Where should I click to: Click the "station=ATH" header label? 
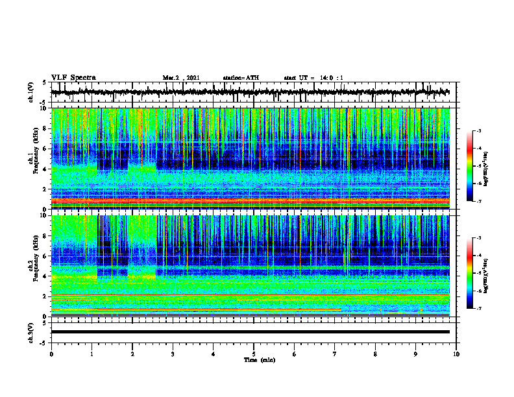pos(241,78)
